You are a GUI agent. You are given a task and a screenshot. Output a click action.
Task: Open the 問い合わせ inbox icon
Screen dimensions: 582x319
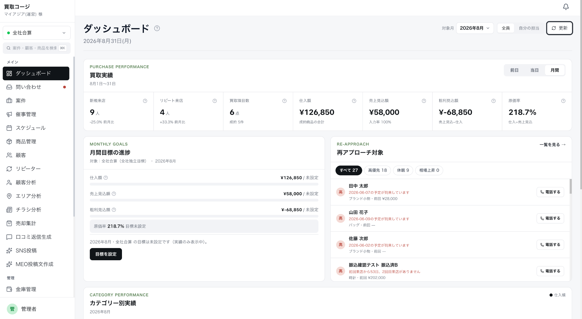click(9, 87)
